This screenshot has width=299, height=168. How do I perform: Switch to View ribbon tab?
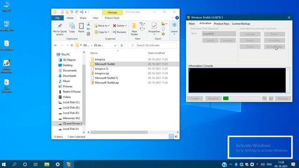click(95, 18)
